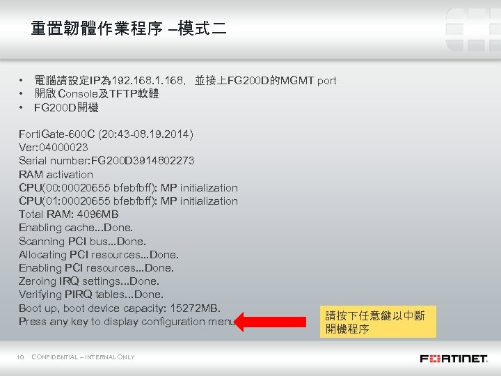501x376 pixels.
Task: Click the bullet text with IP 192.168.1.168
Action: click(185, 80)
